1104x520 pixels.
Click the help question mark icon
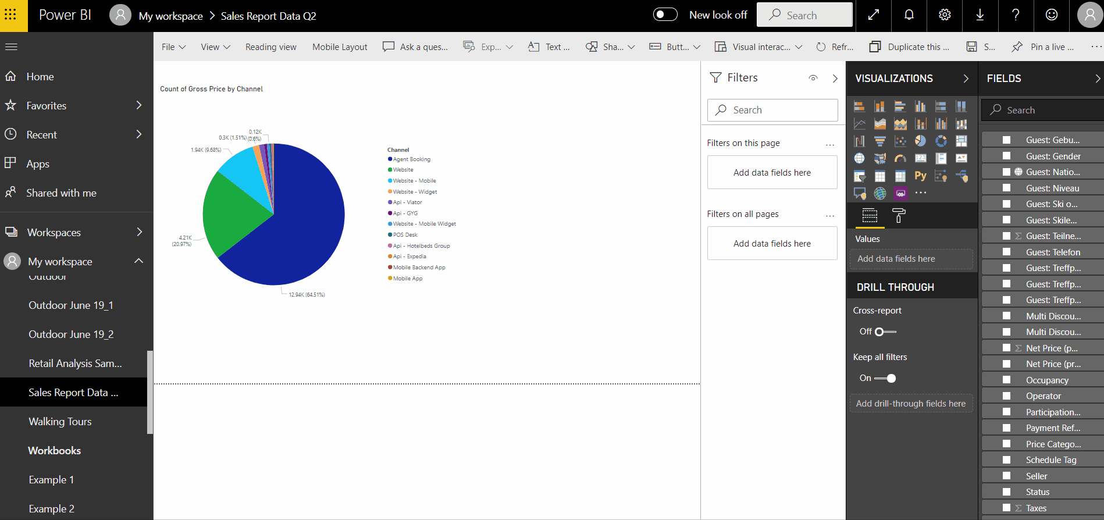(x=1016, y=15)
